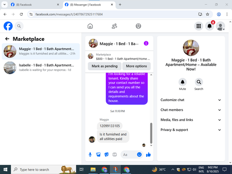Open the Chrome three-dot menu

click(227, 14)
